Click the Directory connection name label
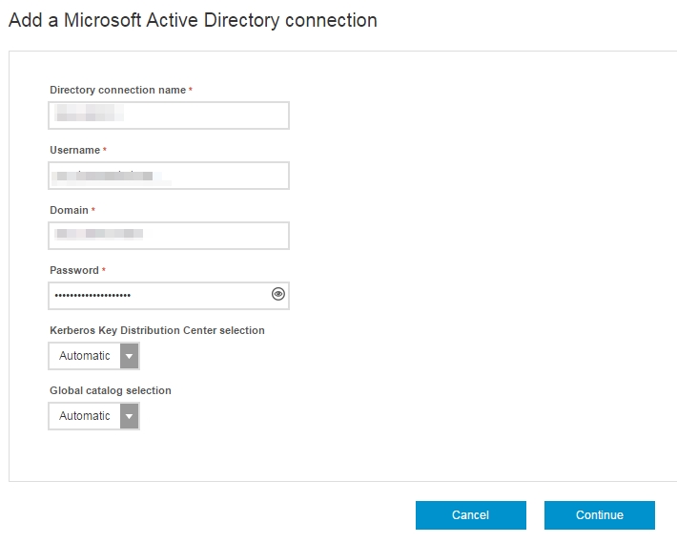 tap(117, 90)
